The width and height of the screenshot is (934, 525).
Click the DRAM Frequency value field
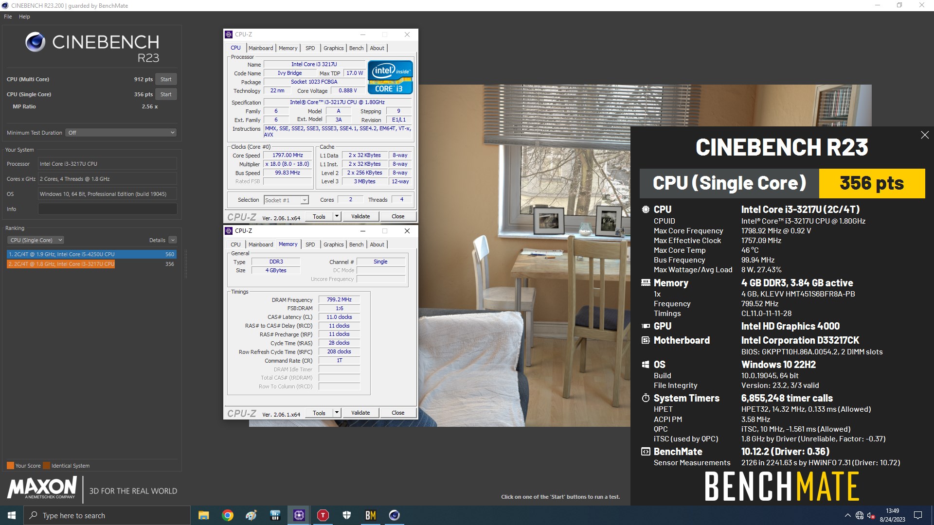coord(339,300)
